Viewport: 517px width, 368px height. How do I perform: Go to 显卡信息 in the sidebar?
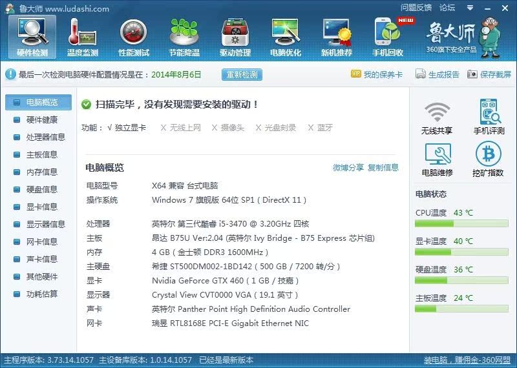pyautogui.click(x=41, y=207)
